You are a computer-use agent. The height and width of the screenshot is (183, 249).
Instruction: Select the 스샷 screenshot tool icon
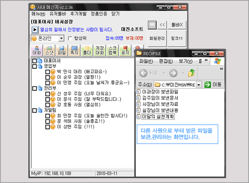tap(49, 51)
